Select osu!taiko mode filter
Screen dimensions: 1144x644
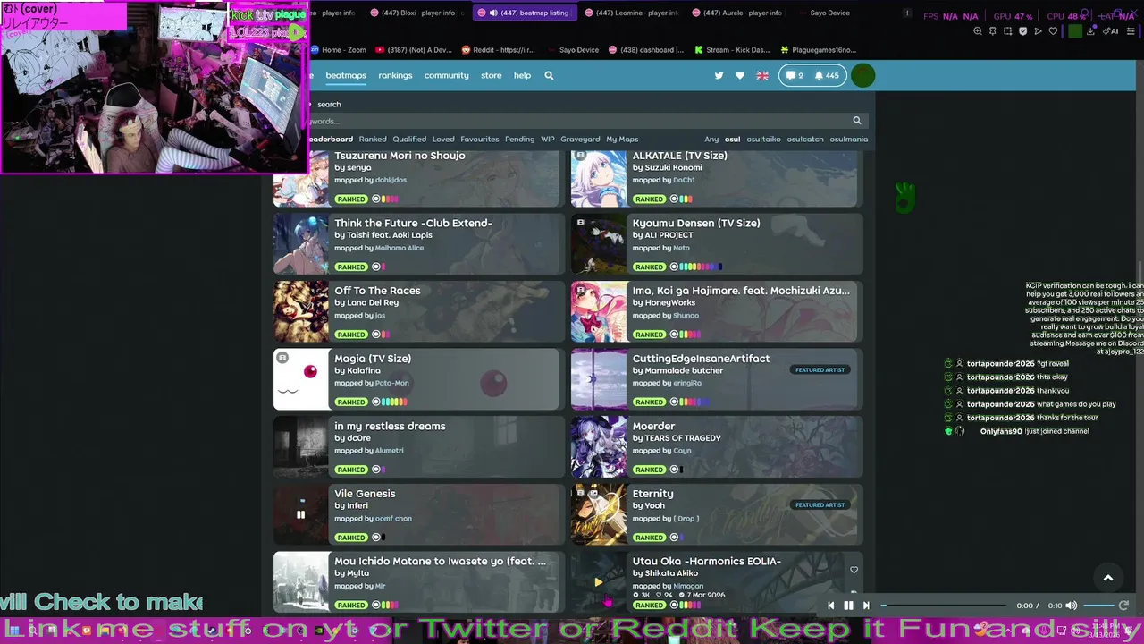[x=763, y=140]
